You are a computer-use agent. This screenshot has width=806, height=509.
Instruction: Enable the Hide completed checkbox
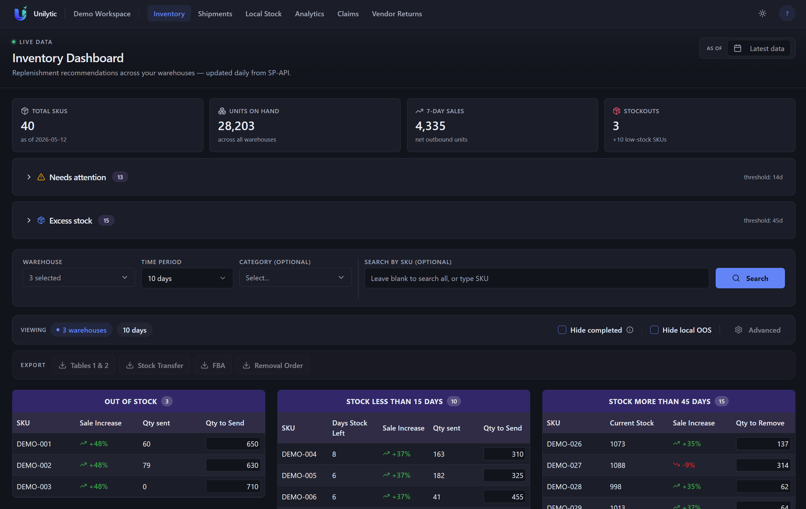pos(562,330)
